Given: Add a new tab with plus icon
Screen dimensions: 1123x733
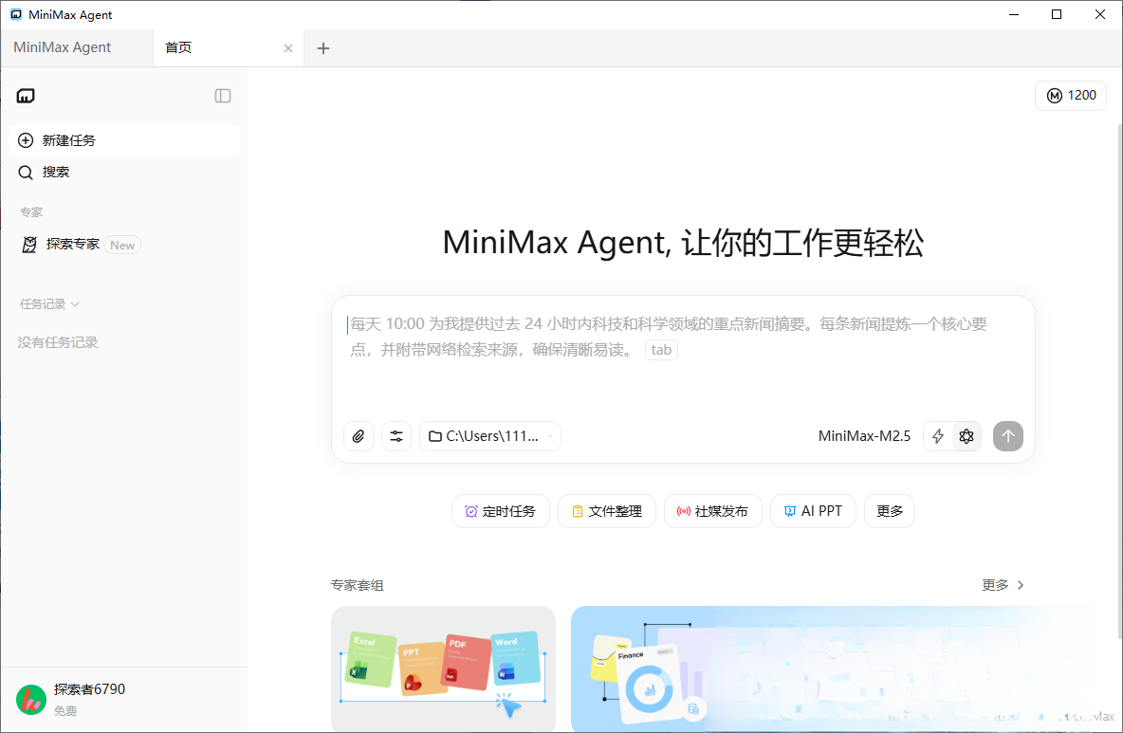Looking at the screenshot, I should [323, 48].
